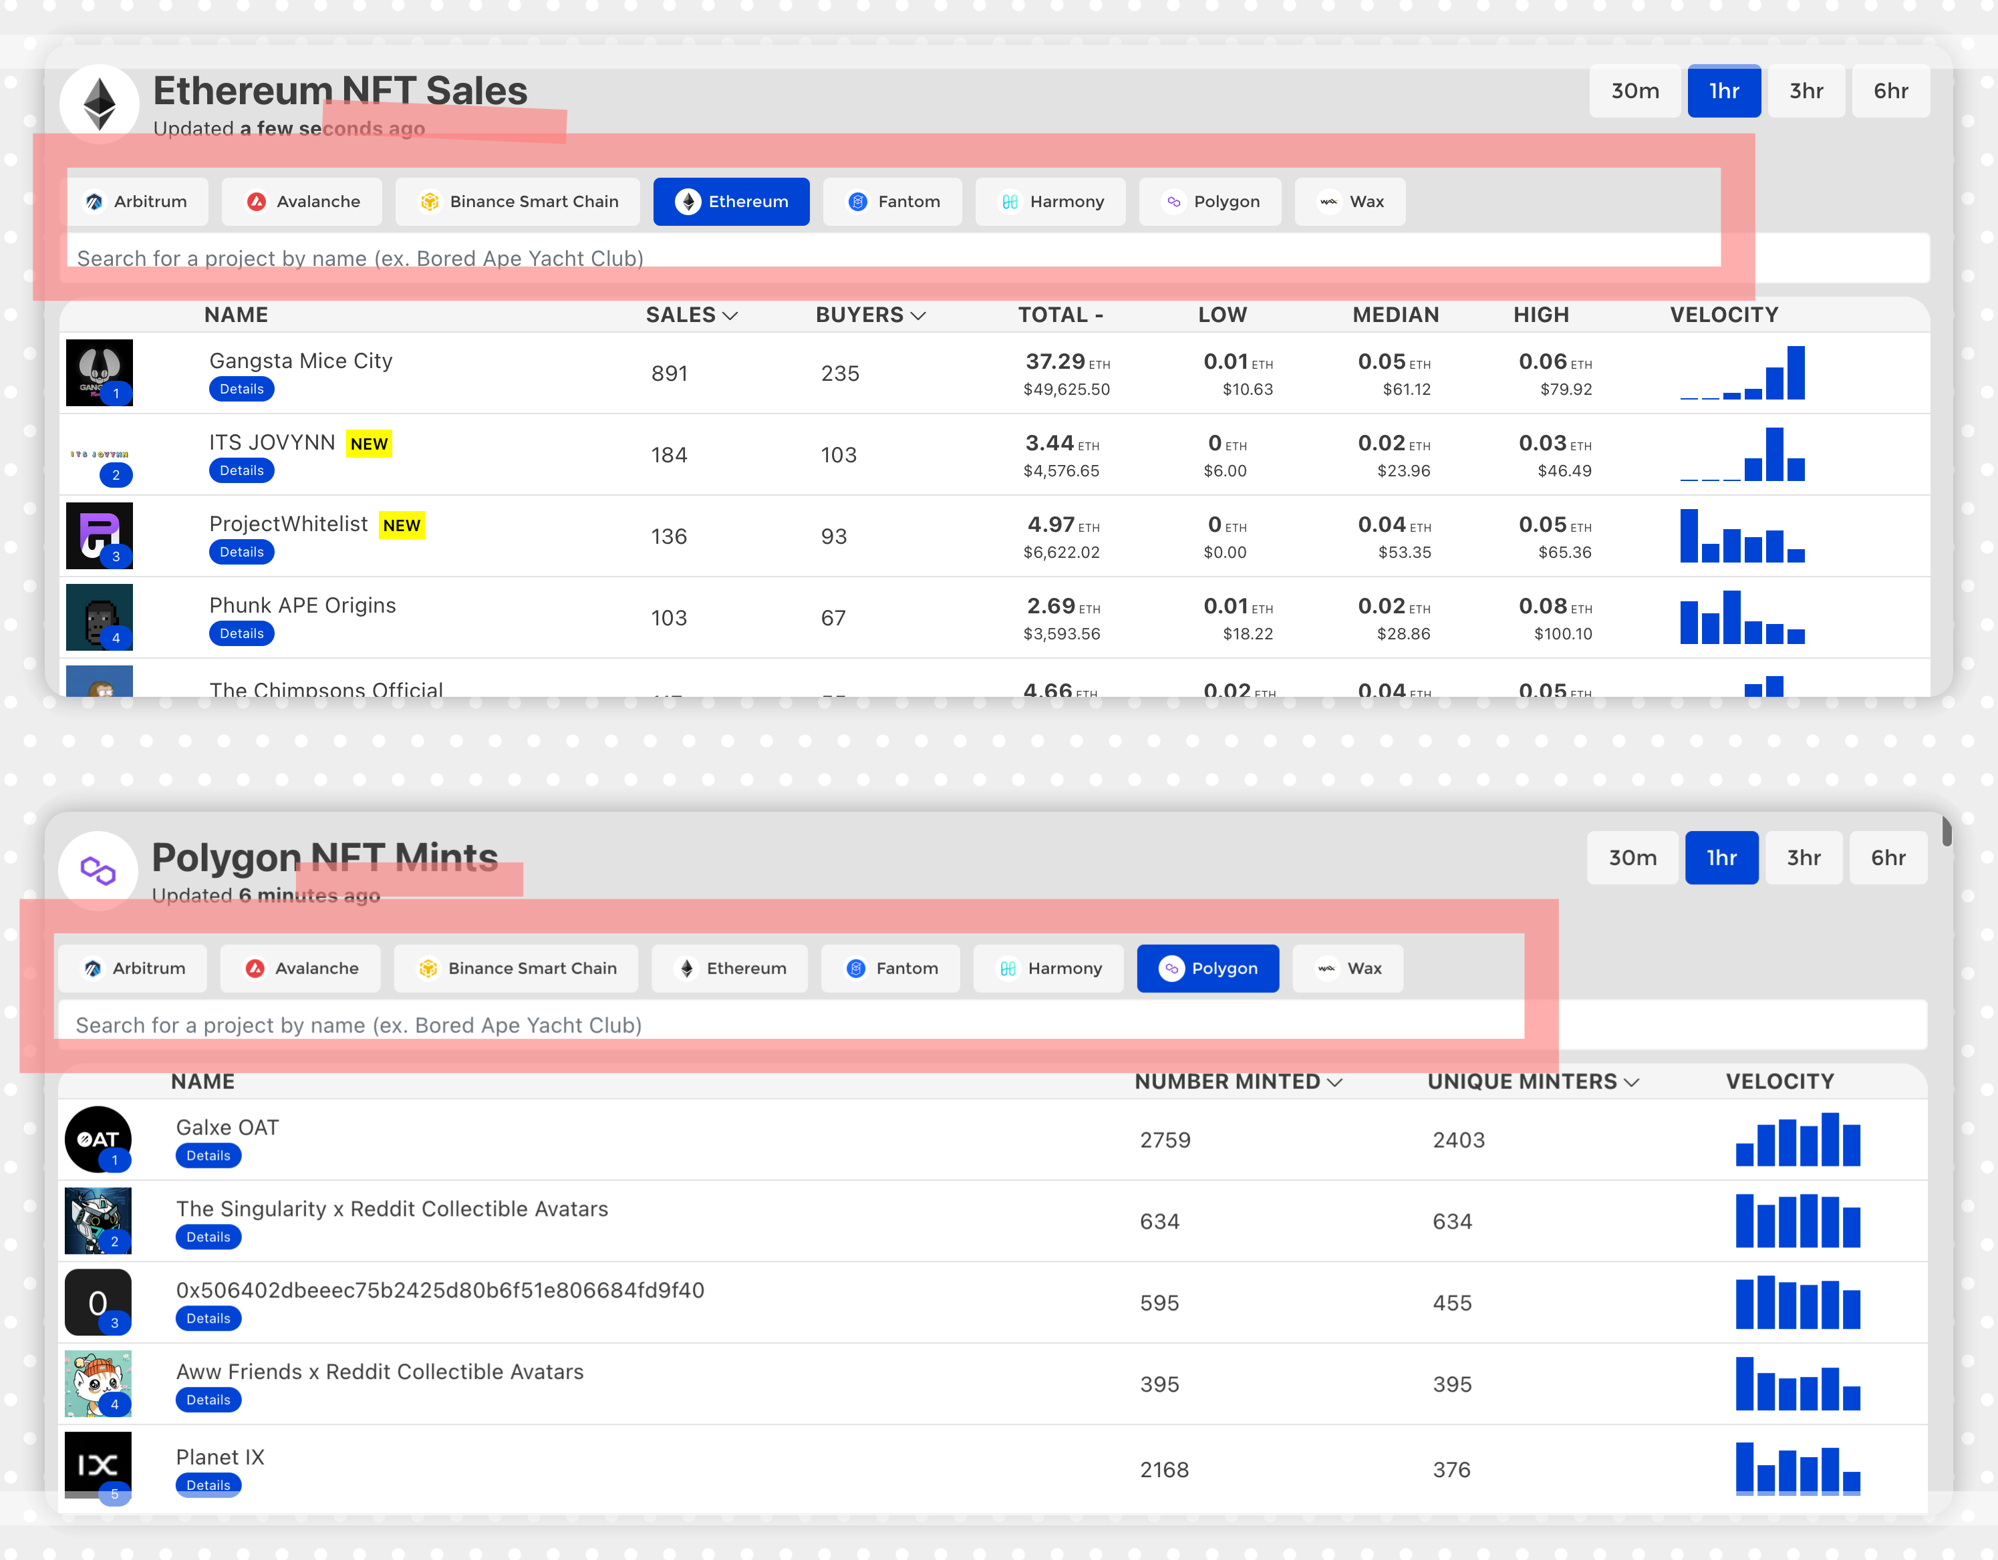
Task: Open Details for Phunk APE Origins
Action: 241,633
